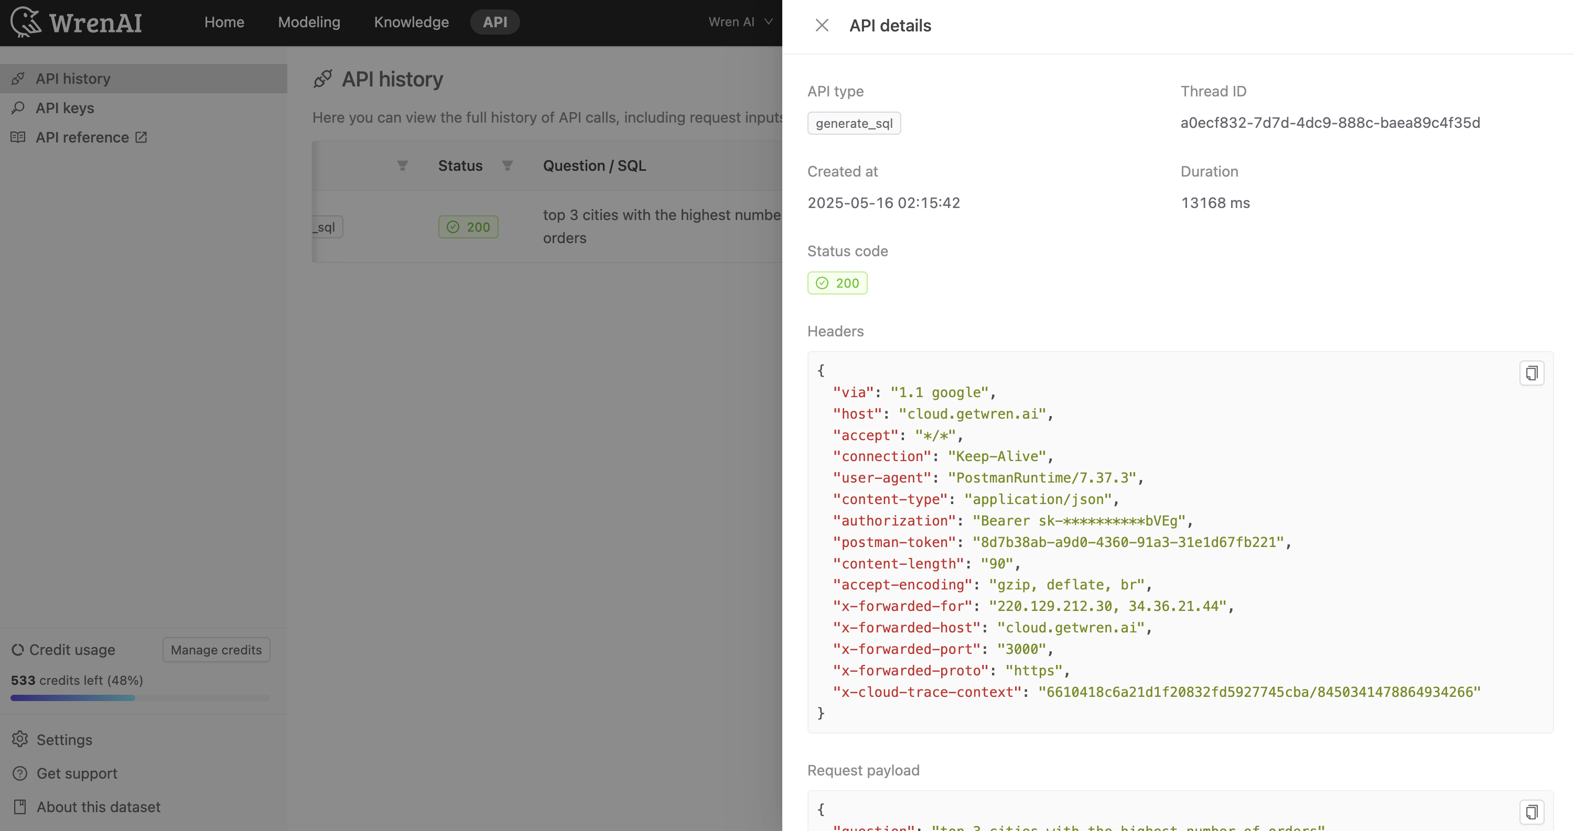The width and height of the screenshot is (1574, 831).
Task: Select the API tab
Action: (495, 22)
